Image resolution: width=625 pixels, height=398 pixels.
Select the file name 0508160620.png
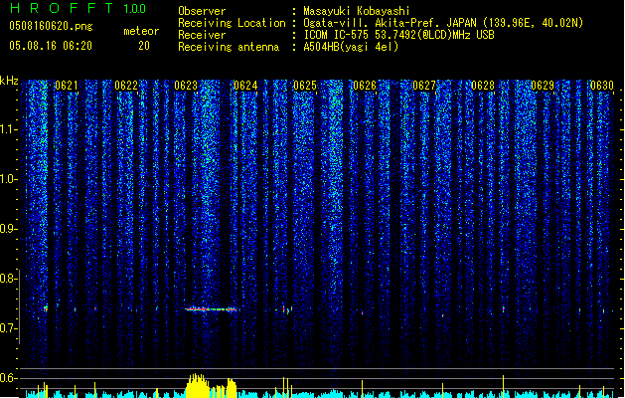point(51,27)
